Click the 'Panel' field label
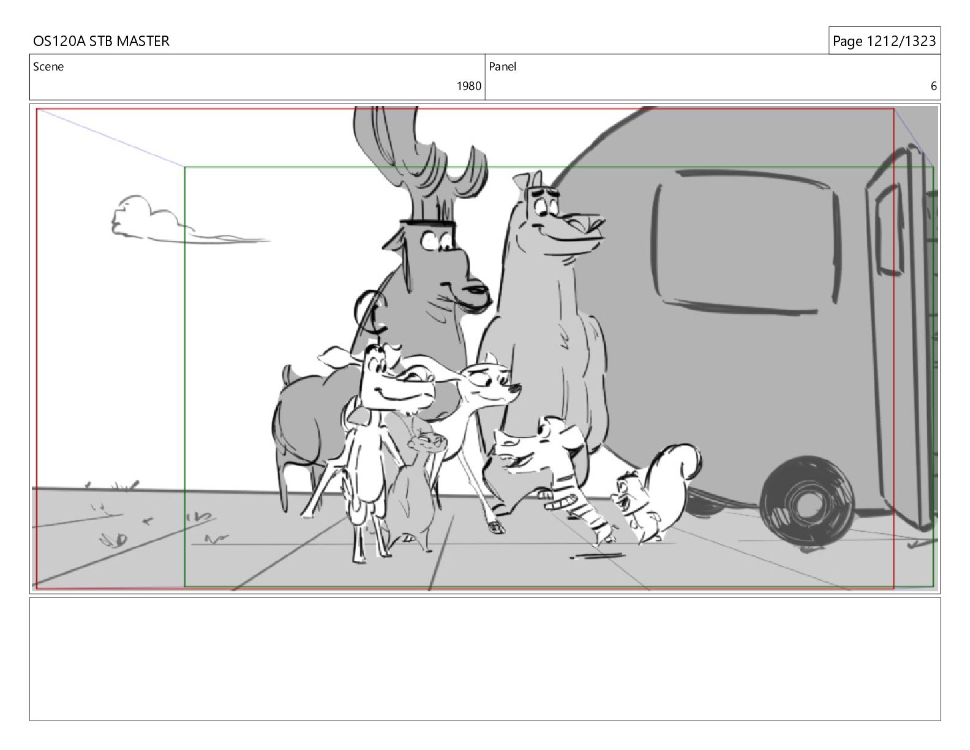970x750 pixels. point(502,67)
